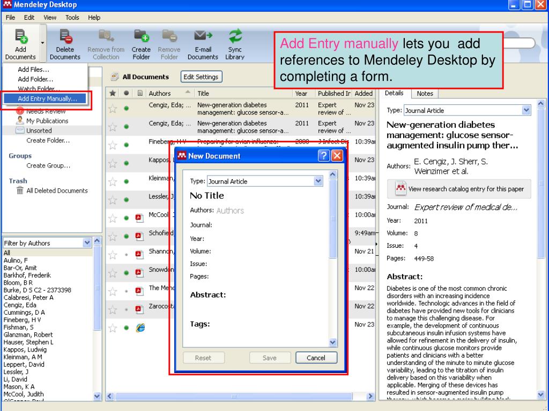Viewport: 549px width, 411px height.
Task: Click the Add Documents toolbar icon
Action: (x=20, y=44)
